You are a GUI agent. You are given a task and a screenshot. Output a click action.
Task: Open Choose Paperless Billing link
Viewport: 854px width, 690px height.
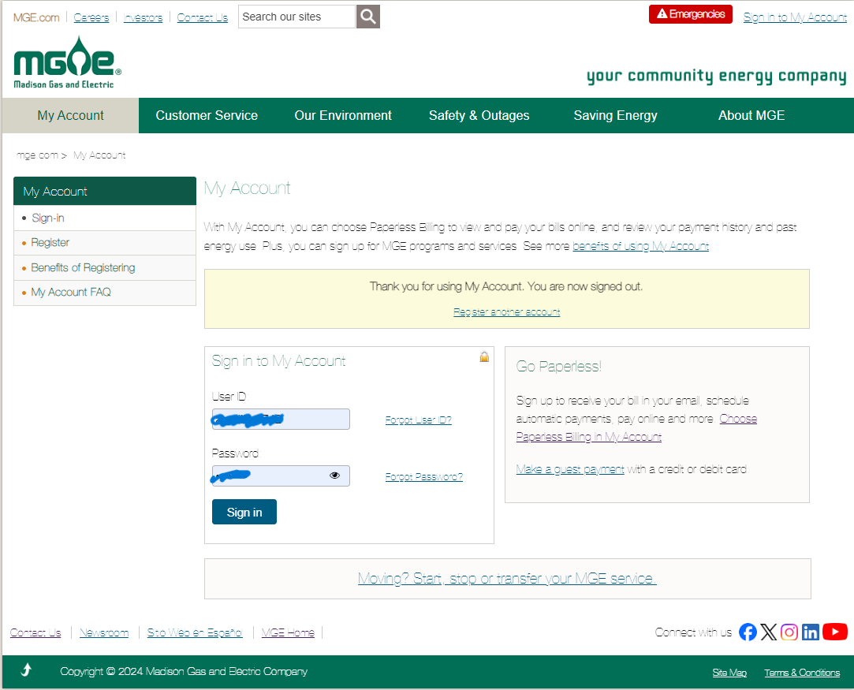(636, 427)
